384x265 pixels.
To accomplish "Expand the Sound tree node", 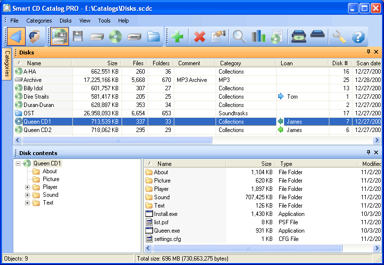I will (x=28, y=195).
